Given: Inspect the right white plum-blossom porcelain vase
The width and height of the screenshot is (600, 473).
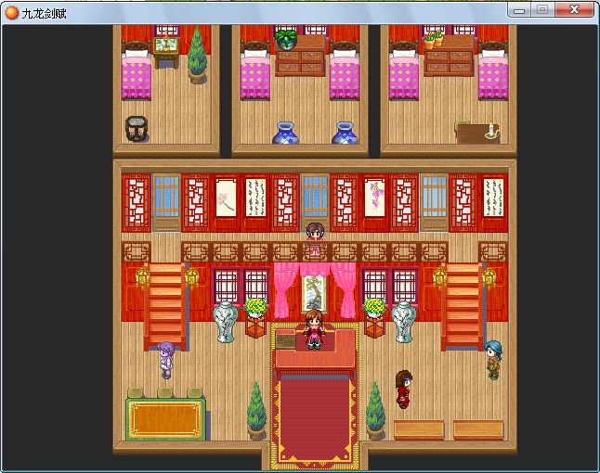Looking at the screenshot, I should 404,322.
